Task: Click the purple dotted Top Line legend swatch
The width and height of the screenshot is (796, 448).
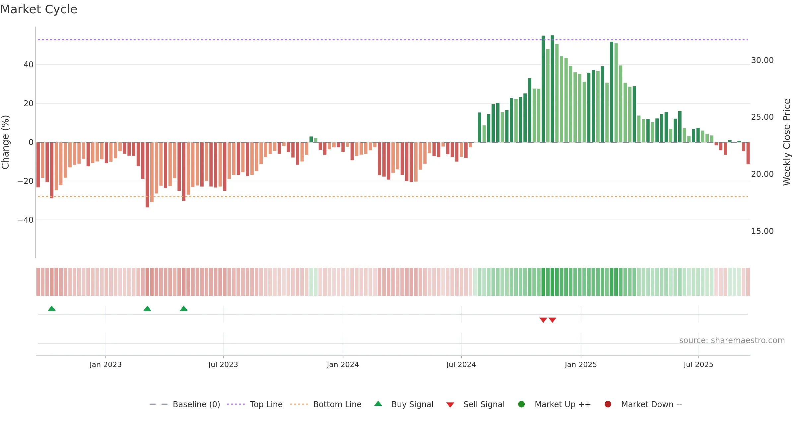Action: tap(236, 404)
